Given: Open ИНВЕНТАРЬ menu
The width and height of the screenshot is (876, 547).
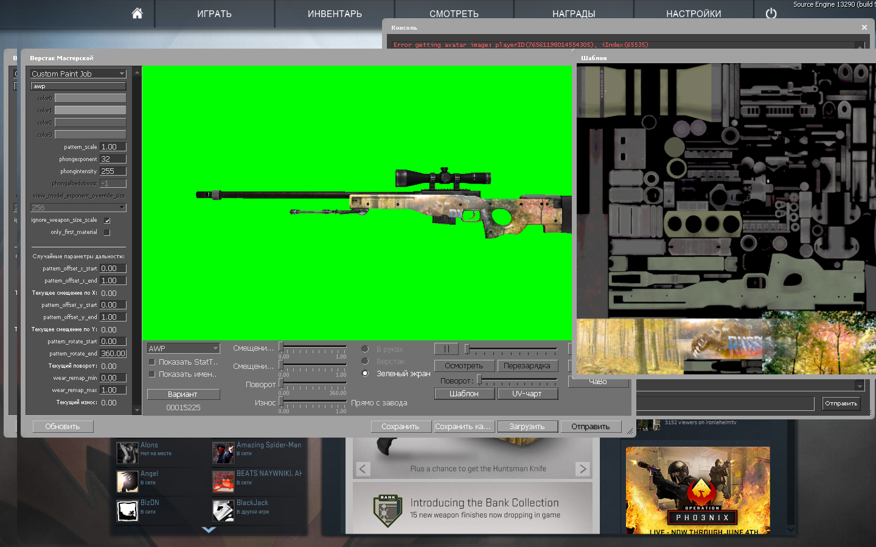Looking at the screenshot, I should (335, 13).
